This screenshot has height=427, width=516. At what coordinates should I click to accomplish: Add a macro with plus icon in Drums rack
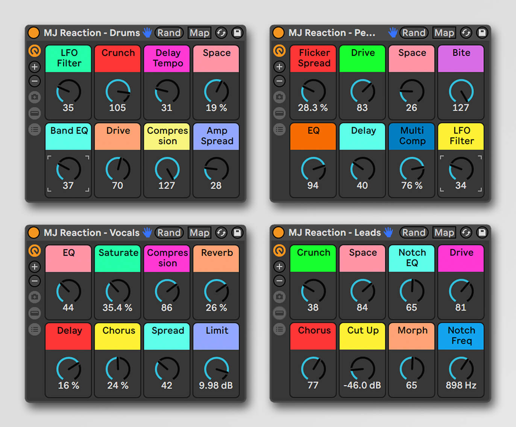[35, 67]
